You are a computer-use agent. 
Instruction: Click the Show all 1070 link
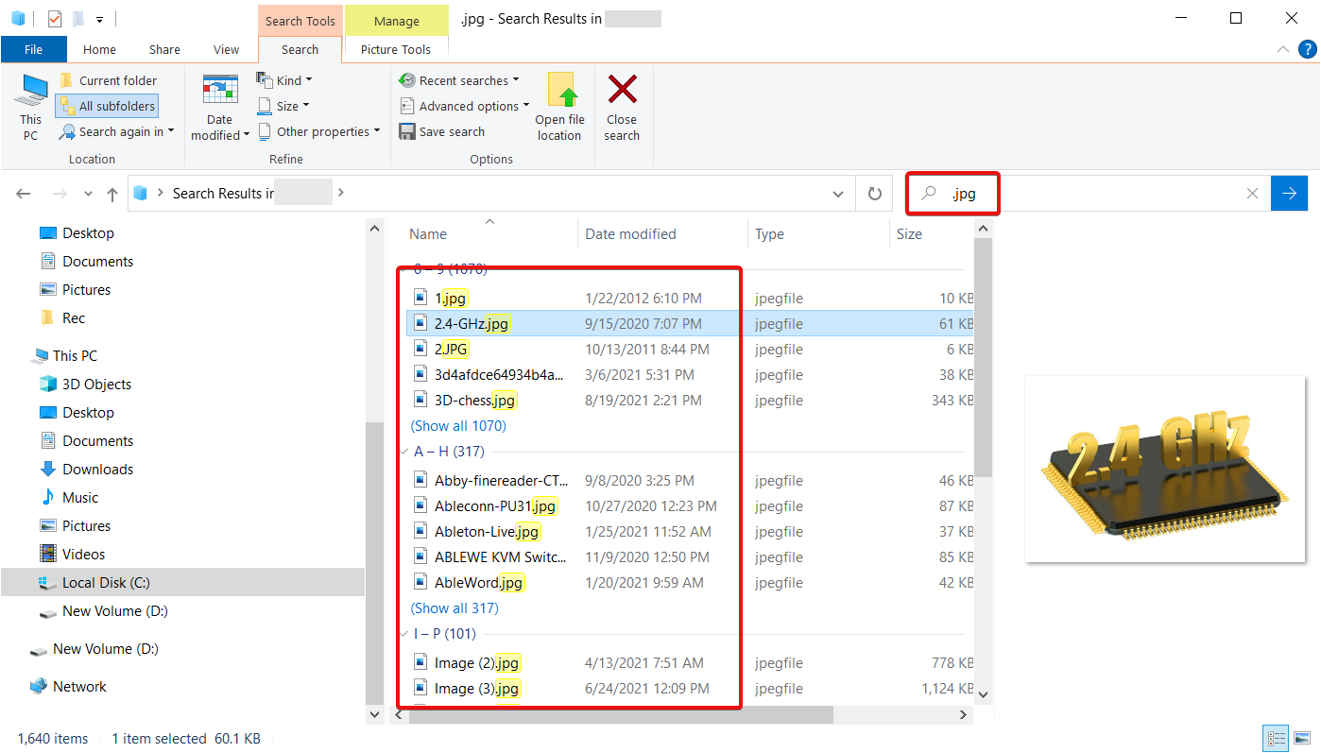(458, 426)
